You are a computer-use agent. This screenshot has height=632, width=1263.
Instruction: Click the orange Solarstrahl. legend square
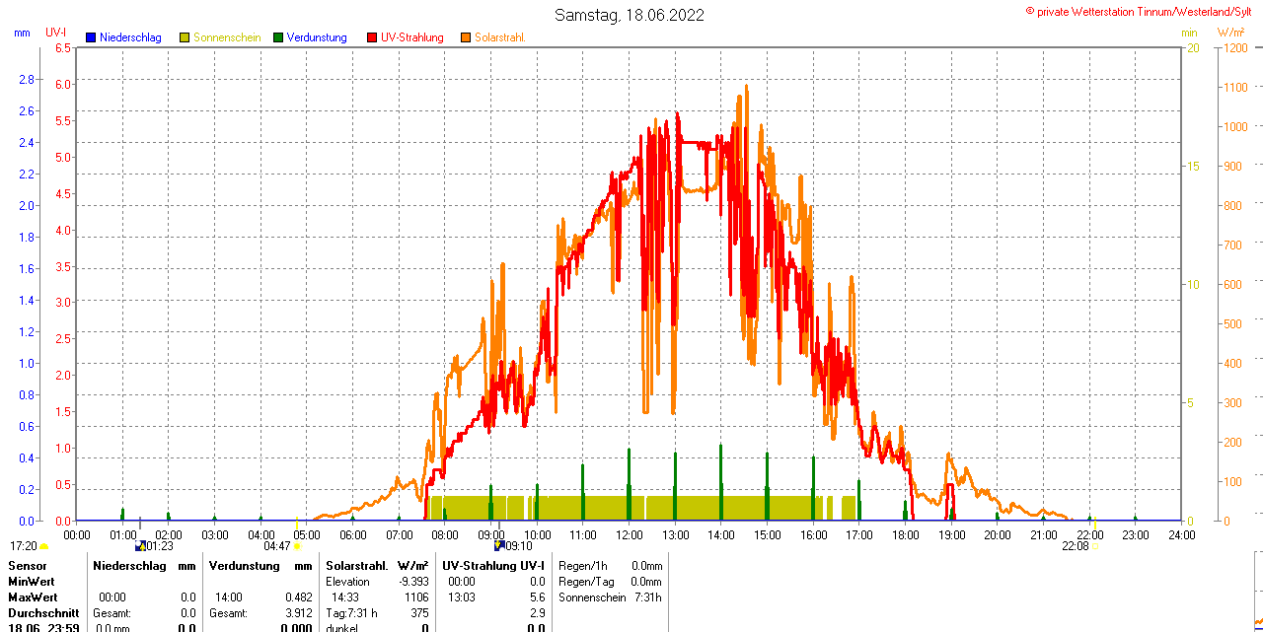(466, 37)
